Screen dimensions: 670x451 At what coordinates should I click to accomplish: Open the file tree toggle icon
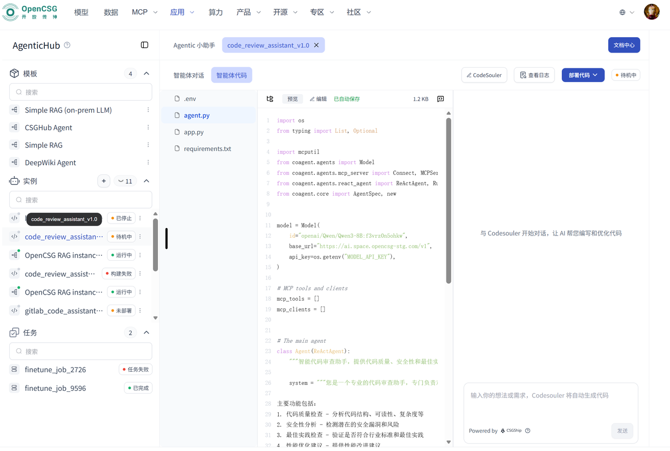(x=270, y=99)
